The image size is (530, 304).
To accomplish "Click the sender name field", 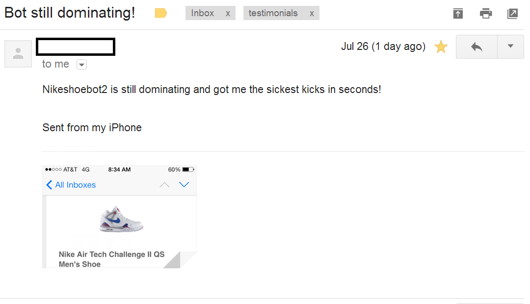I will click(76, 47).
